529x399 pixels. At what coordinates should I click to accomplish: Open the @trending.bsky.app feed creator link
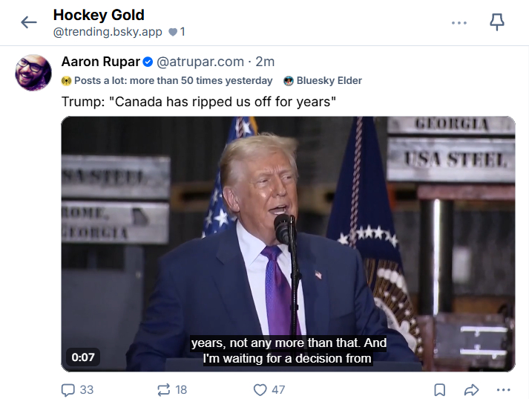(108, 32)
